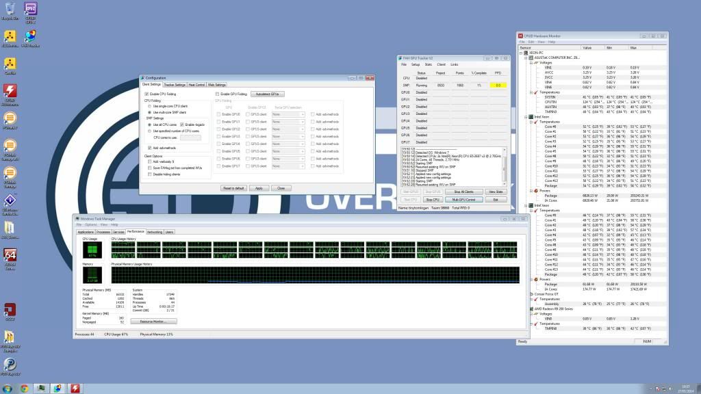Select the AMD Radeon R9 200 Series icon
Viewport: 701px width, 394px height.
pos(531,308)
